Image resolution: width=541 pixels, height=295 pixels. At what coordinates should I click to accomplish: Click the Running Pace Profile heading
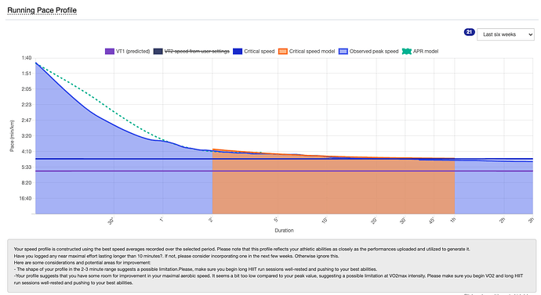[x=42, y=10]
